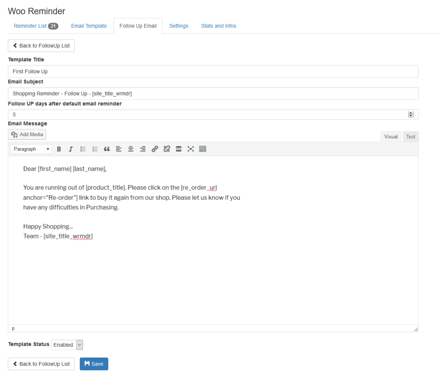Open the Template Status dropdown
Image resolution: width=439 pixels, height=380 pixels.
click(67, 345)
